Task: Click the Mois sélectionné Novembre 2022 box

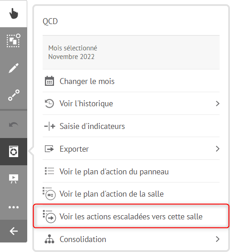Action: (x=131, y=52)
